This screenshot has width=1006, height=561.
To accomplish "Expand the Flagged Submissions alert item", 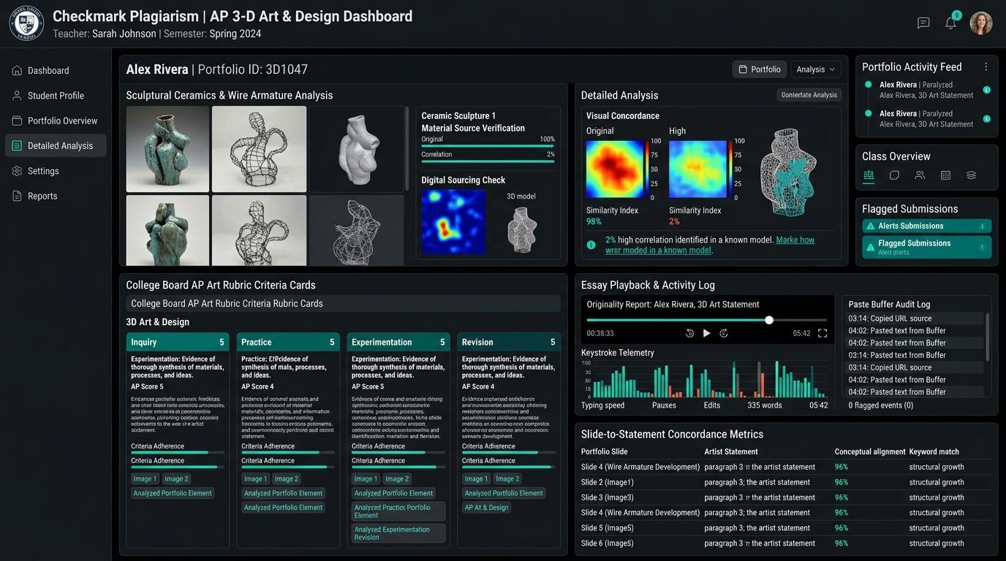I will 926,247.
